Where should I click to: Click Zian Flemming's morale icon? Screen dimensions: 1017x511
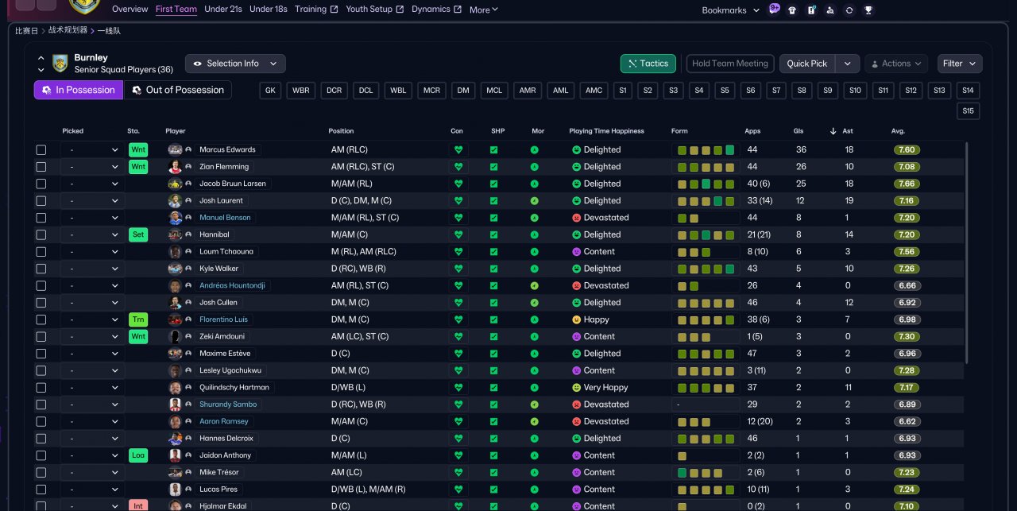tap(534, 167)
